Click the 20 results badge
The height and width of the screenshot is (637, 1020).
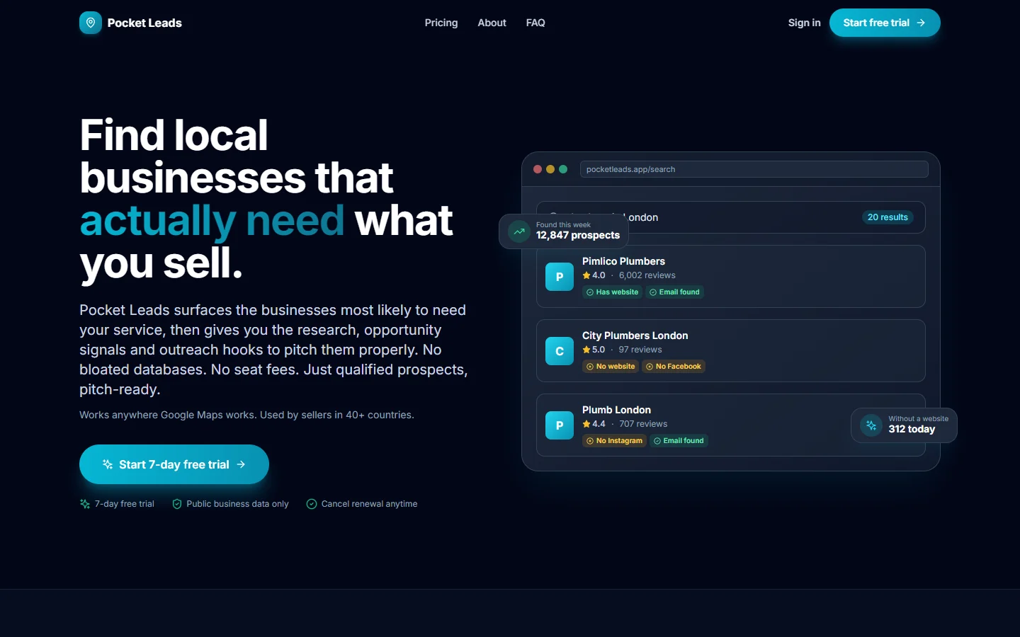pos(888,217)
